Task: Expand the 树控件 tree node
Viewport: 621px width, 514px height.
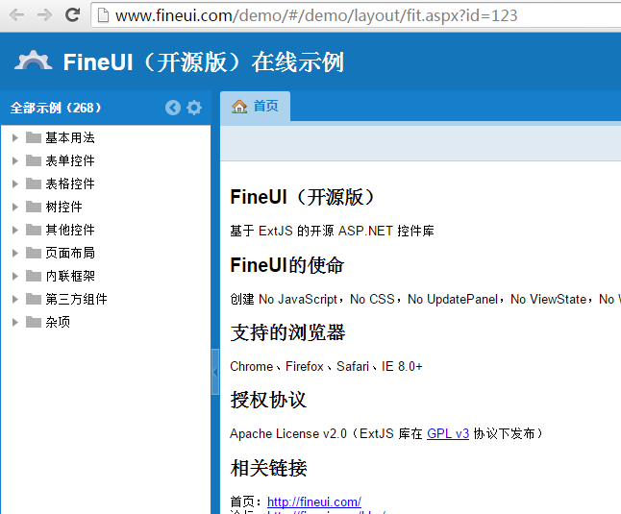Action: [x=15, y=207]
